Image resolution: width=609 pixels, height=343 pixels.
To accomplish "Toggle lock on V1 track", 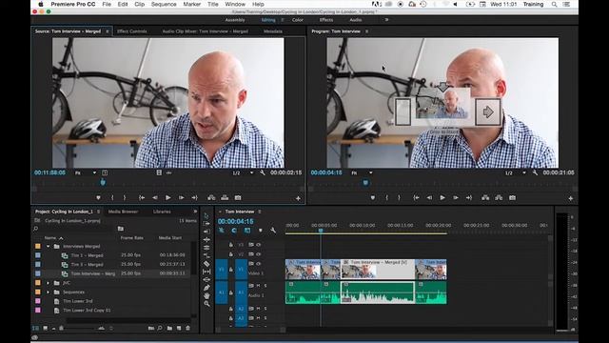I will (230, 269).
